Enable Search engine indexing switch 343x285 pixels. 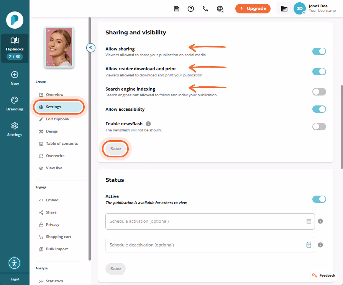coord(319,92)
